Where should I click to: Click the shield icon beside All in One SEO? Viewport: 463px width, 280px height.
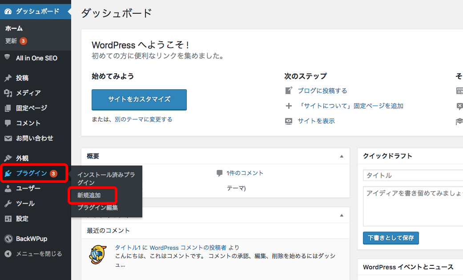[7, 58]
